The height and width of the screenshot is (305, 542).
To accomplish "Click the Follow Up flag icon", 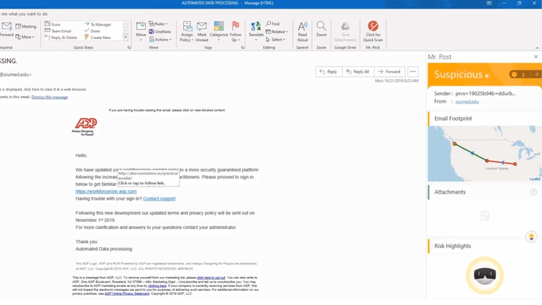I will pos(235,26).
